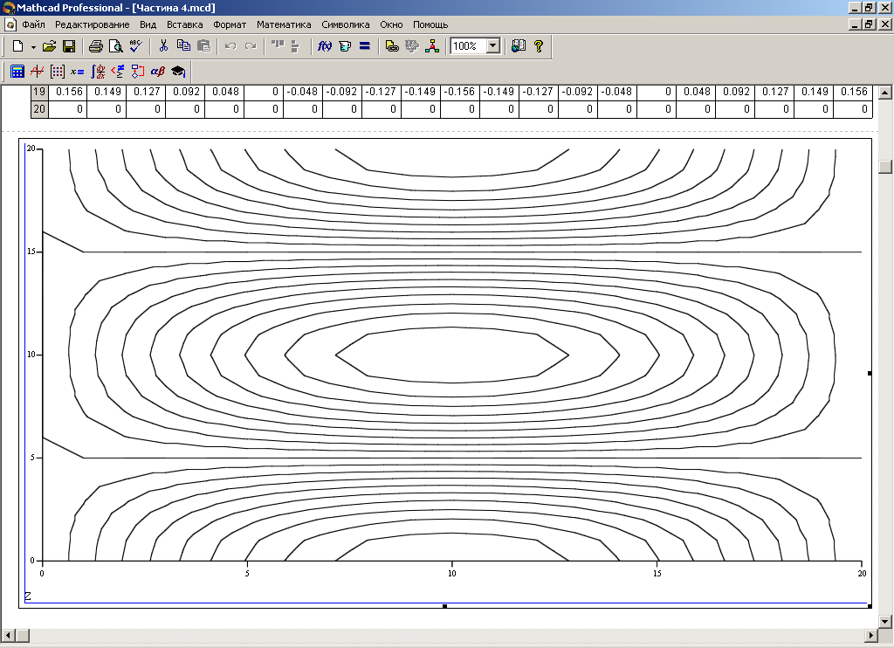Click the bottom-edge resize handle of the plot

click(x=444, y=606)
